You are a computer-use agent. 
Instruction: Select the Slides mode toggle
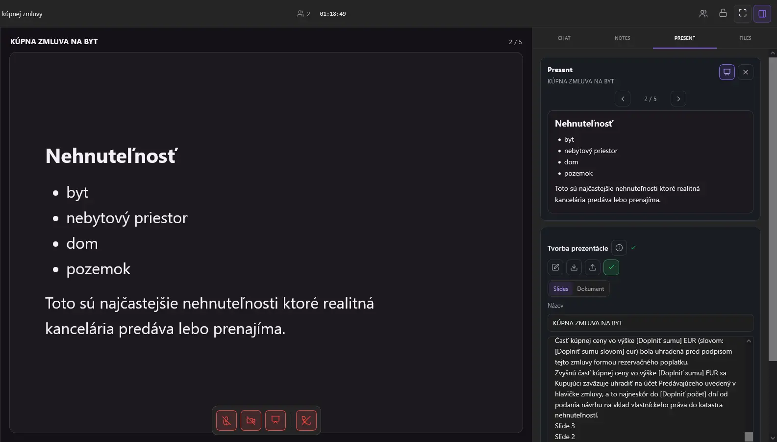coord(561,289)
